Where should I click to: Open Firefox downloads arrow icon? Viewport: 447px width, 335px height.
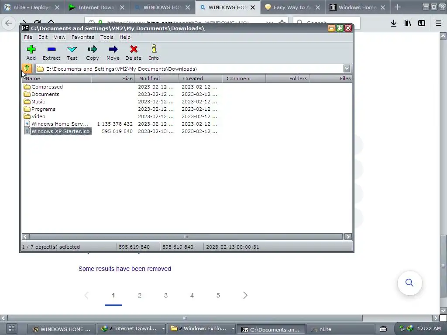pos(394,24)
